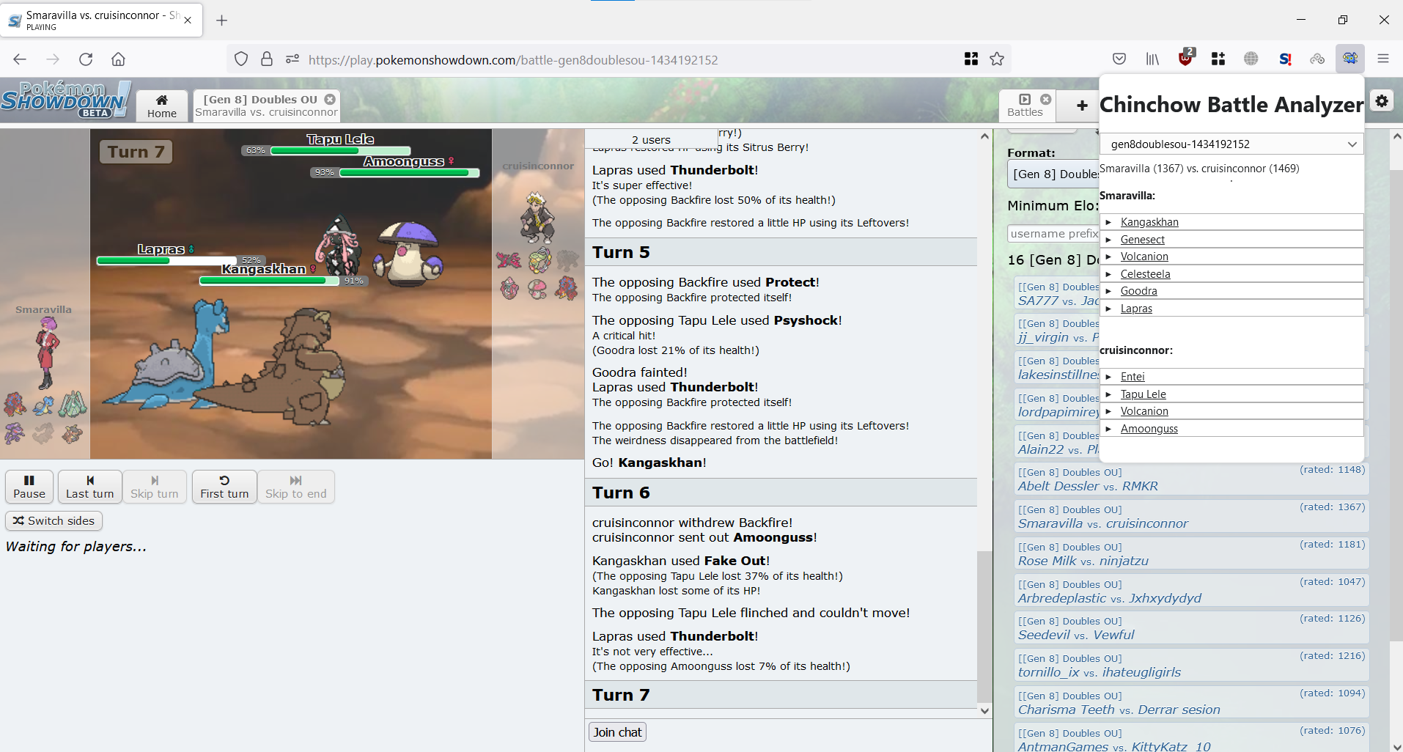Click the uBlock shield extension icon
1403x752 pixels.
(x=1186, y=58)
